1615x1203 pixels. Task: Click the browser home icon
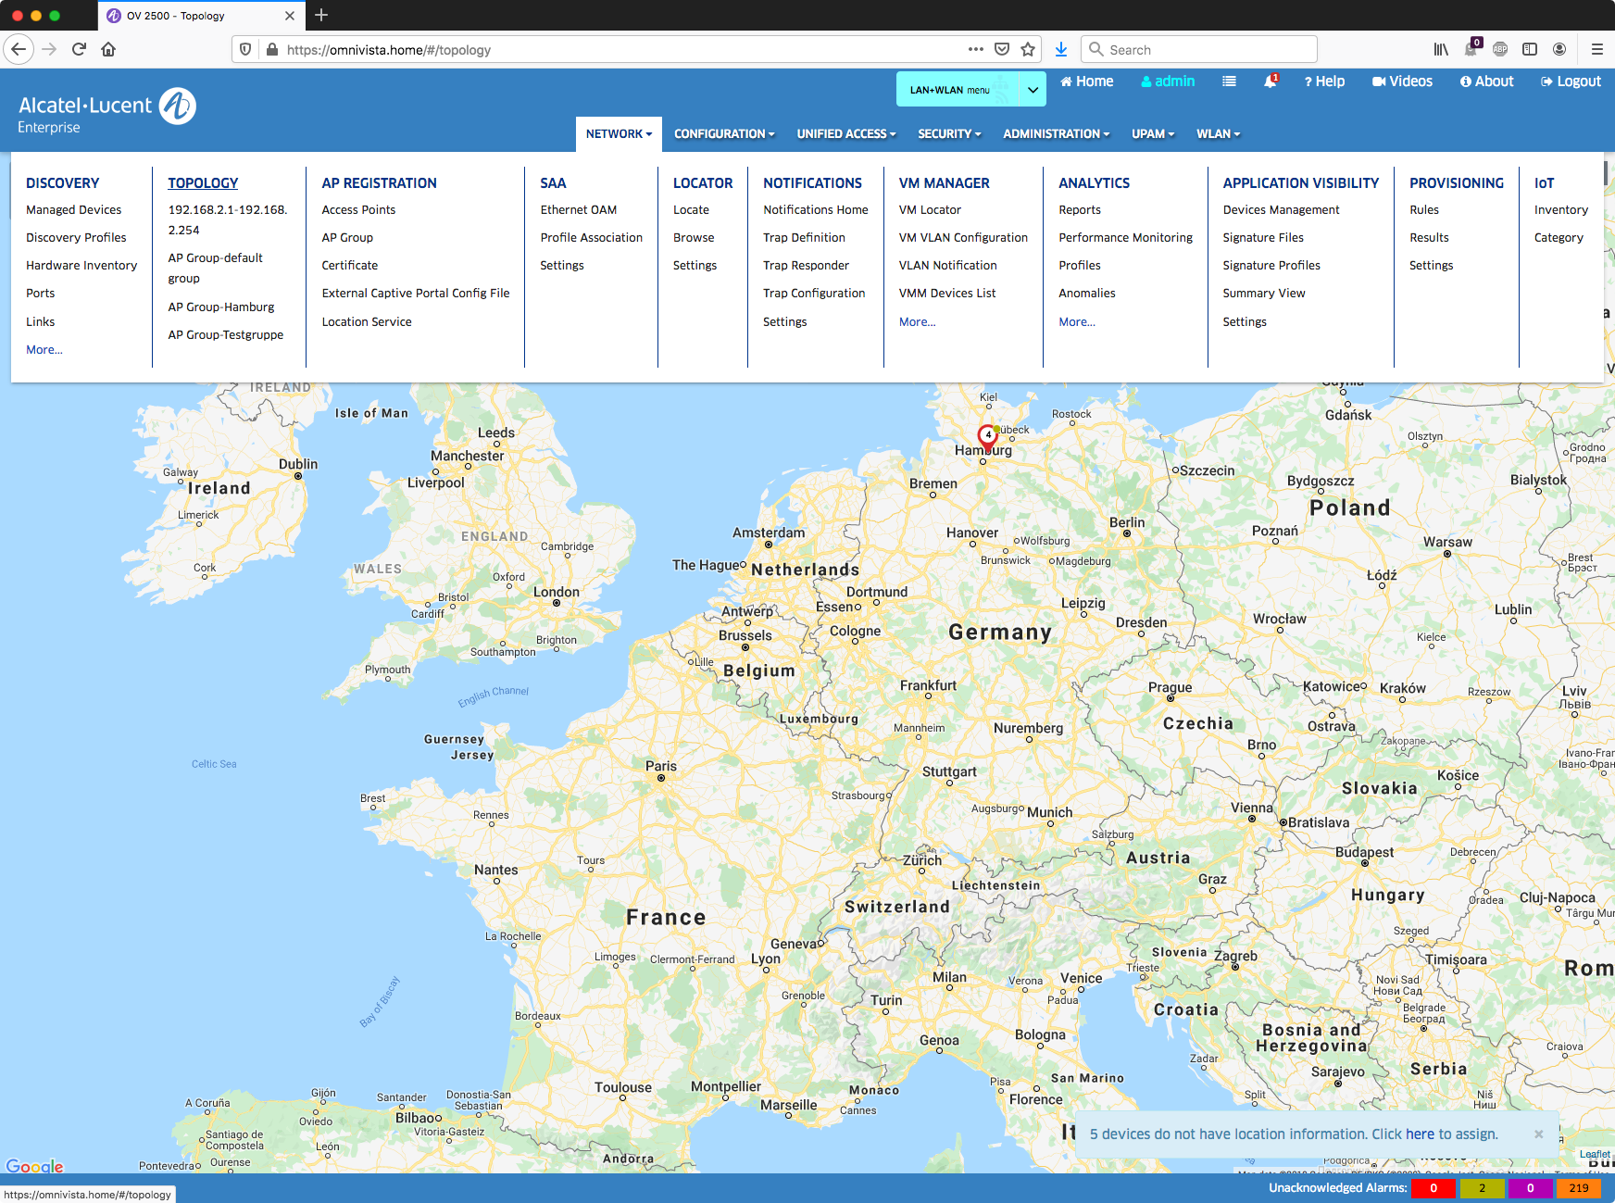(108, 50)
